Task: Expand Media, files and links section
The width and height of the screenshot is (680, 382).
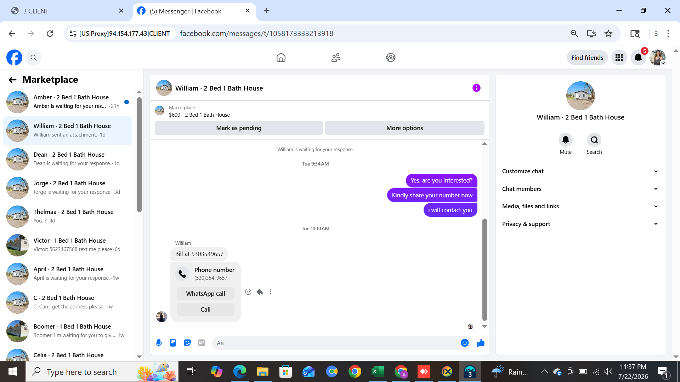Action: click(580, 206)
